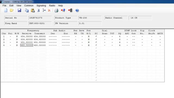Click the Pwr H/L value H in channel 1
Image resolution: width=174 pixels, height=98 pixels.
[x=89, y=36]
